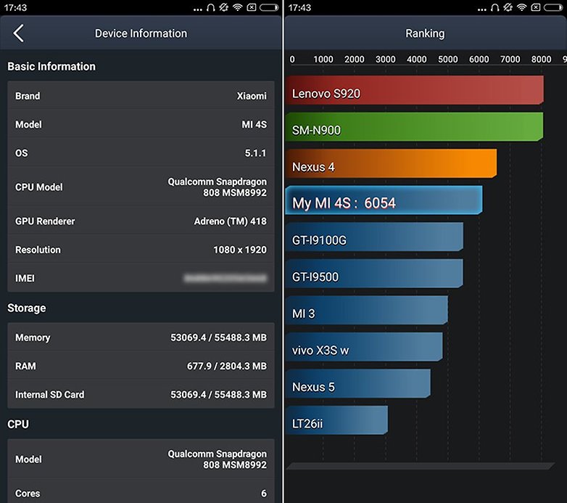
Task: Tap the IMEI row
Action: point(141,278)
